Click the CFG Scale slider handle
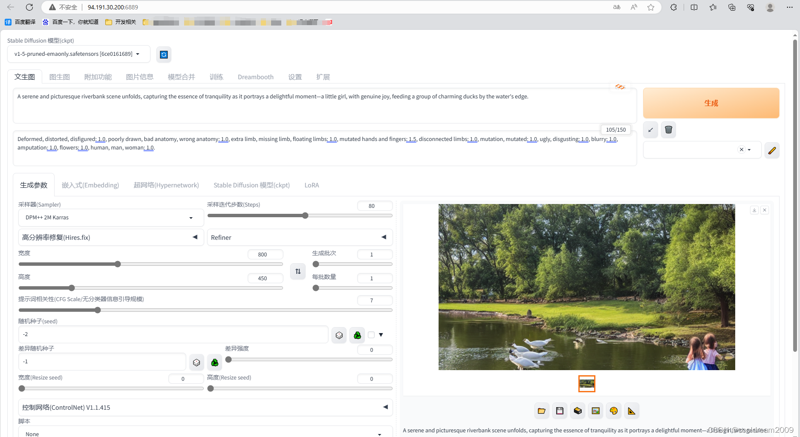This screenshot has width=800, height=437. click(x=98, y=310)
